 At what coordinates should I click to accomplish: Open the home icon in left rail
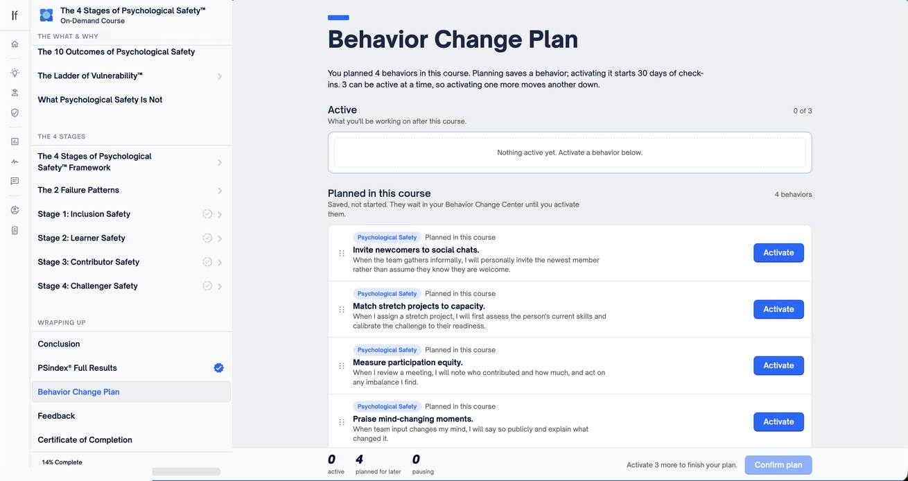click(x=15, y=44)
